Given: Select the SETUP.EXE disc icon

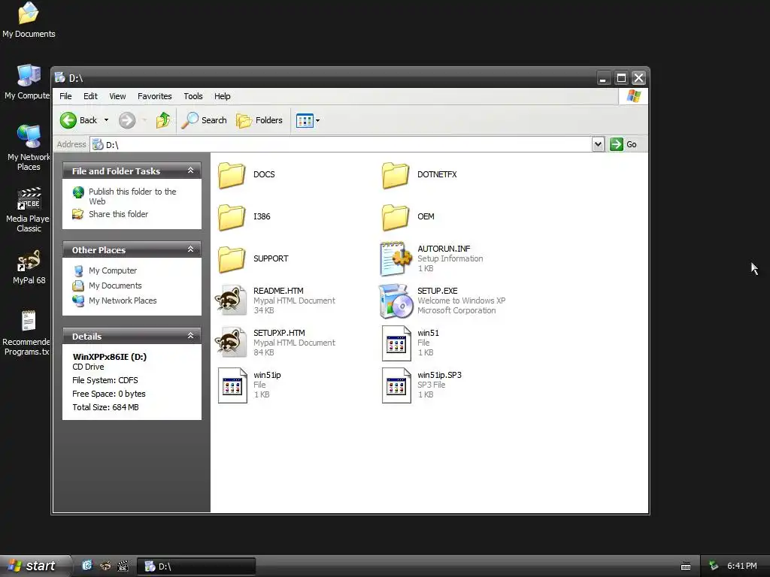Looking at the screenshot, I should click(396, 301).
